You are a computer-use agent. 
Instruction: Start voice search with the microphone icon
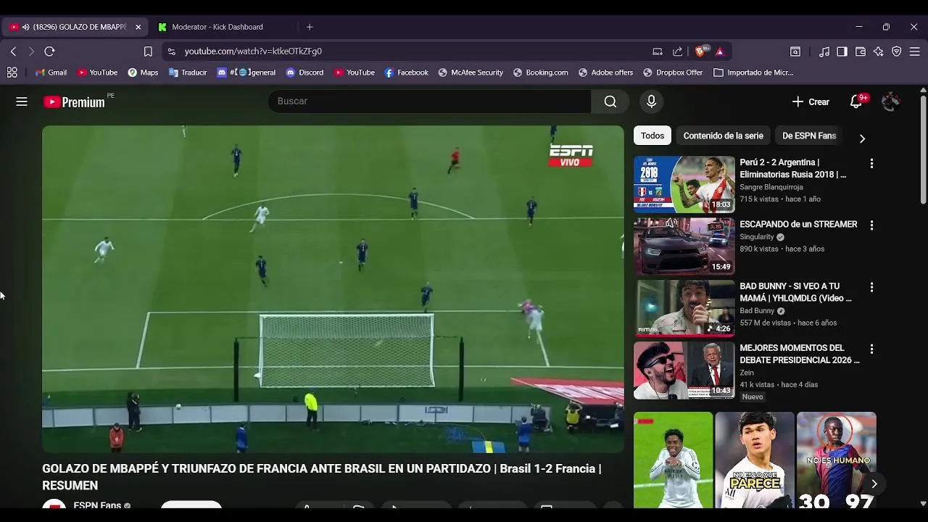click(651, 101)
